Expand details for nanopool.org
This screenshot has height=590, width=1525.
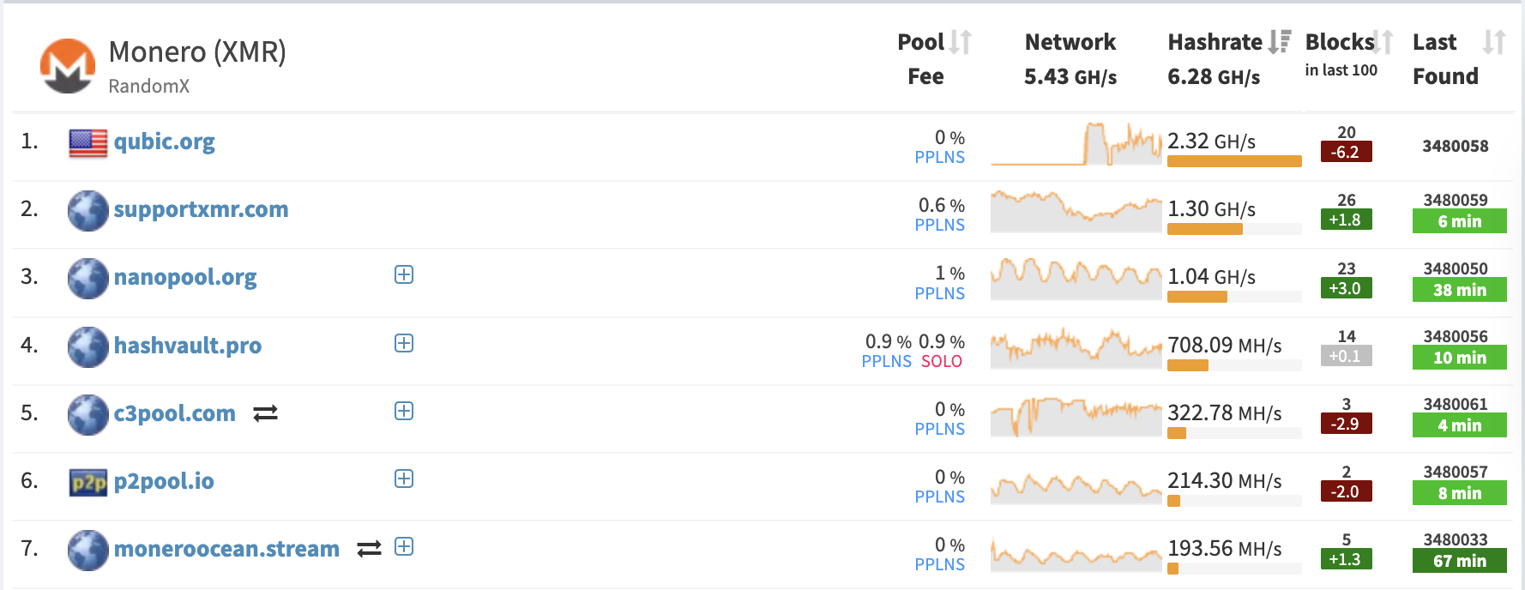point(403,274)
